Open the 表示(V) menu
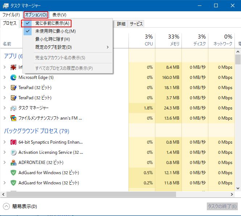The image size is (241, 216). click(59, 15)
